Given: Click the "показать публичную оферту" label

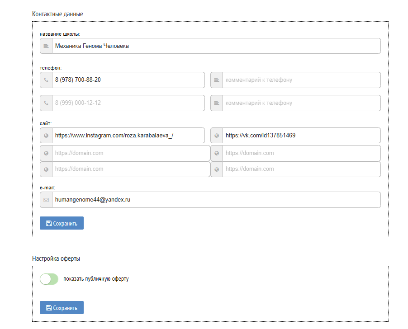Looking at the screenshot, I should click(x=96, y=279).
